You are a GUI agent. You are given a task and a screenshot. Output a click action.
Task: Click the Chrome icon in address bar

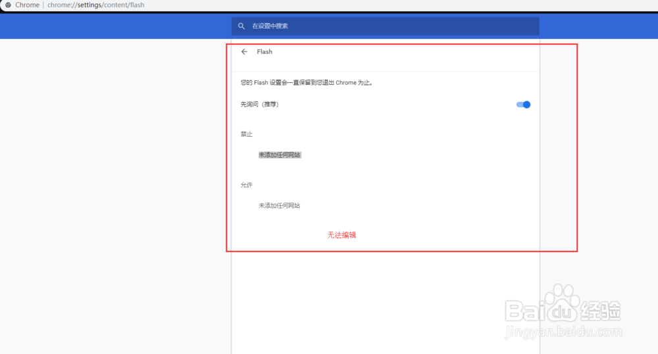click(x=8, y=5)
